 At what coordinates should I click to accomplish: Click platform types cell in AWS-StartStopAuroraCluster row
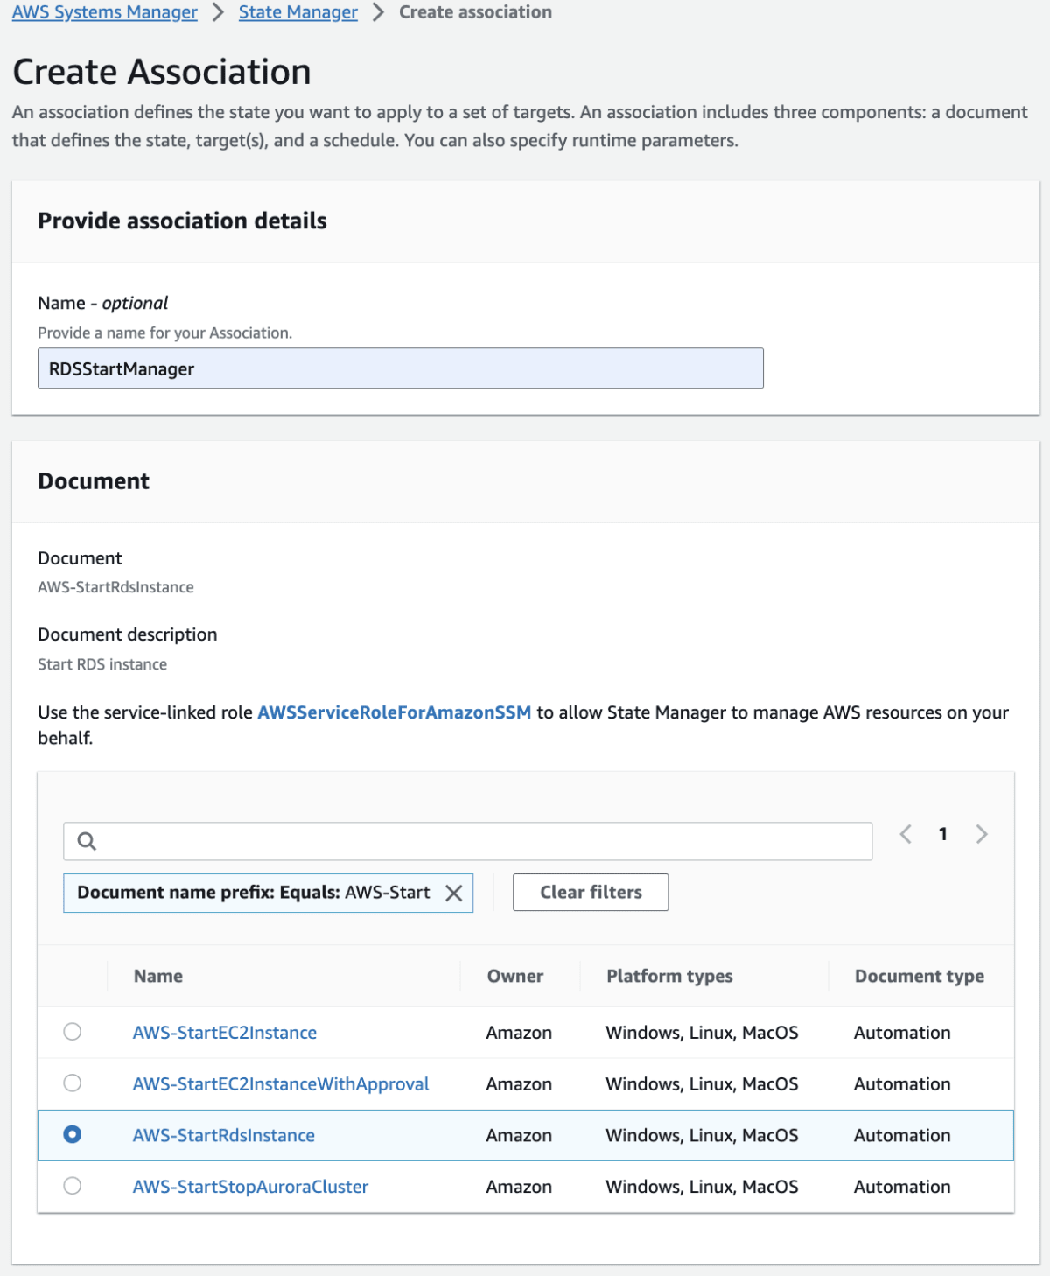pos(702,1187)
